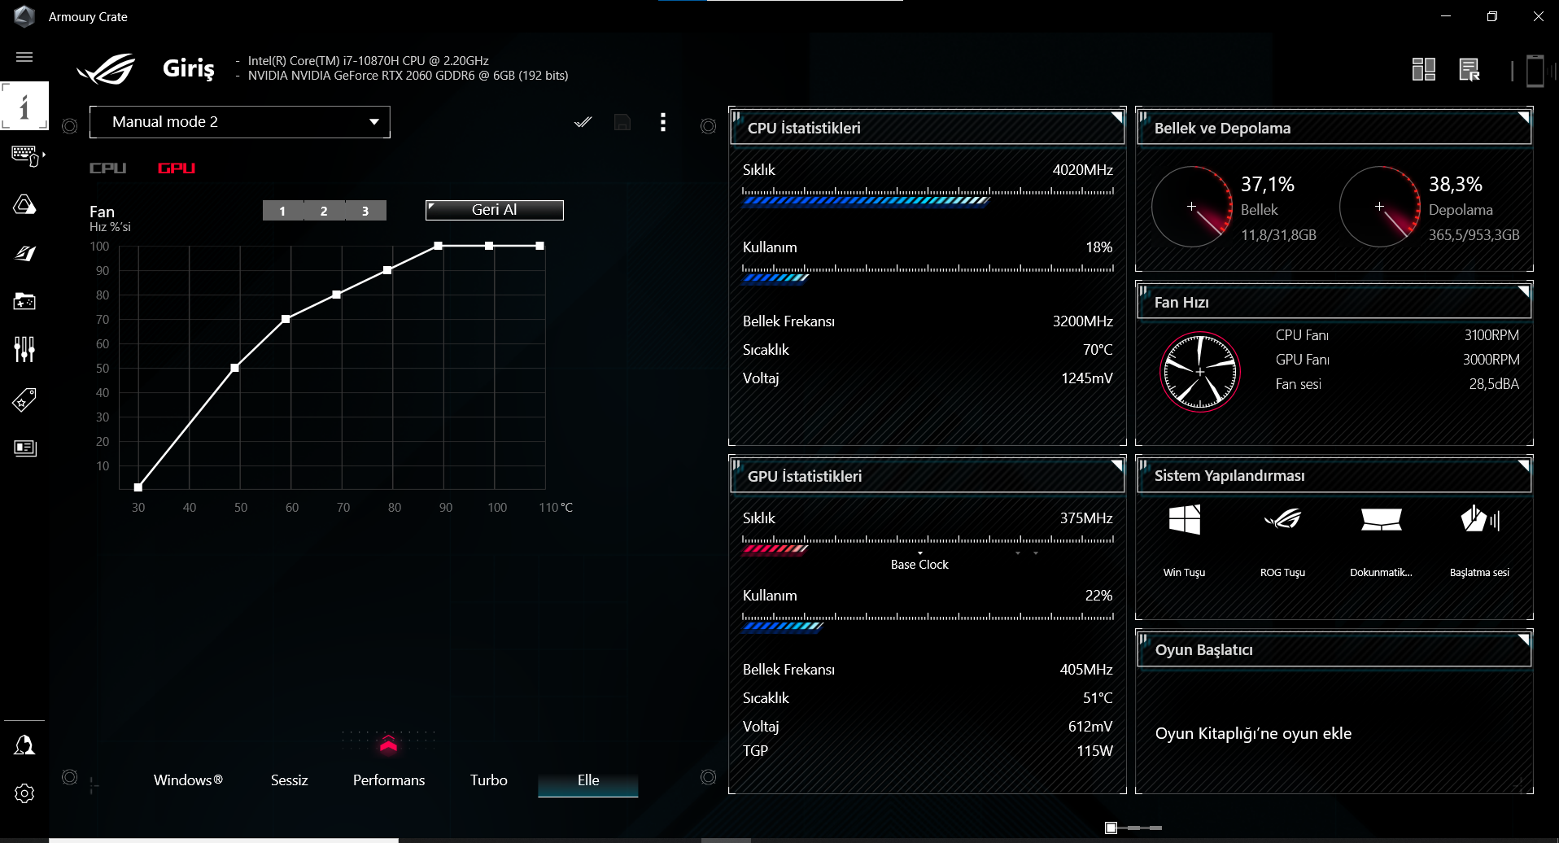
Task: Click the ROG logo in the header
Action: click(x=106, y=69)
